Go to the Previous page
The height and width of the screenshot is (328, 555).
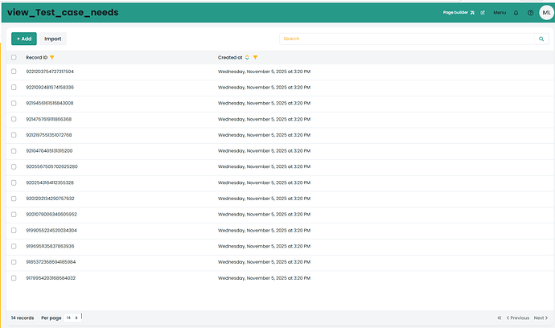(x=518, y=318)
